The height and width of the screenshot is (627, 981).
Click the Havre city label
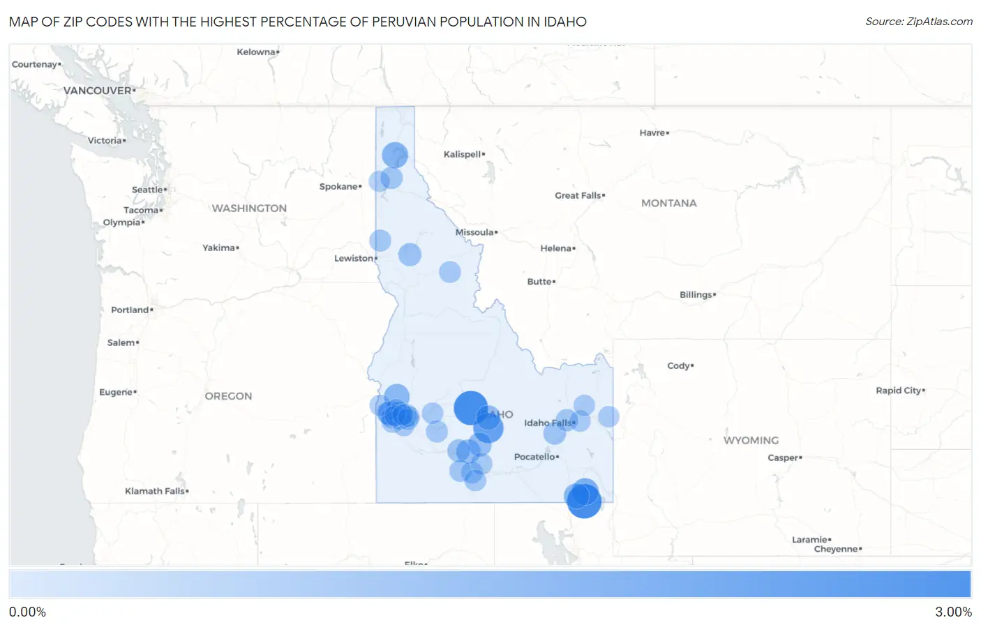click(x=652, y=133)
